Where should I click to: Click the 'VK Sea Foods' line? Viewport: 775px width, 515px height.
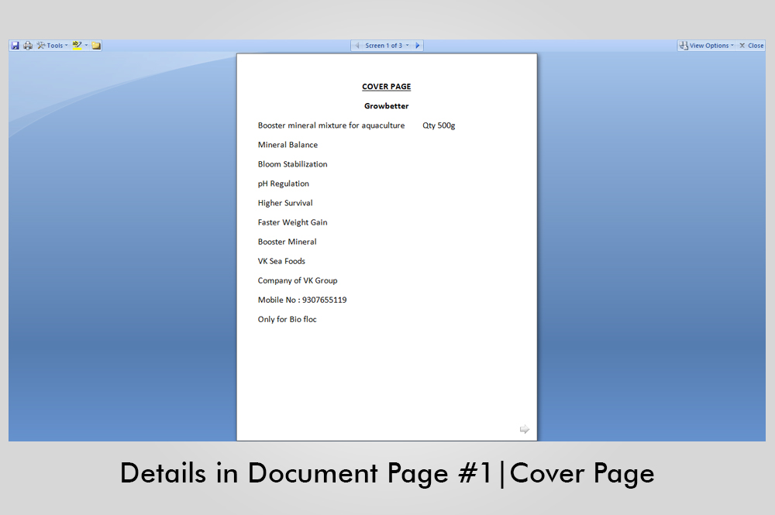point(282,261)
